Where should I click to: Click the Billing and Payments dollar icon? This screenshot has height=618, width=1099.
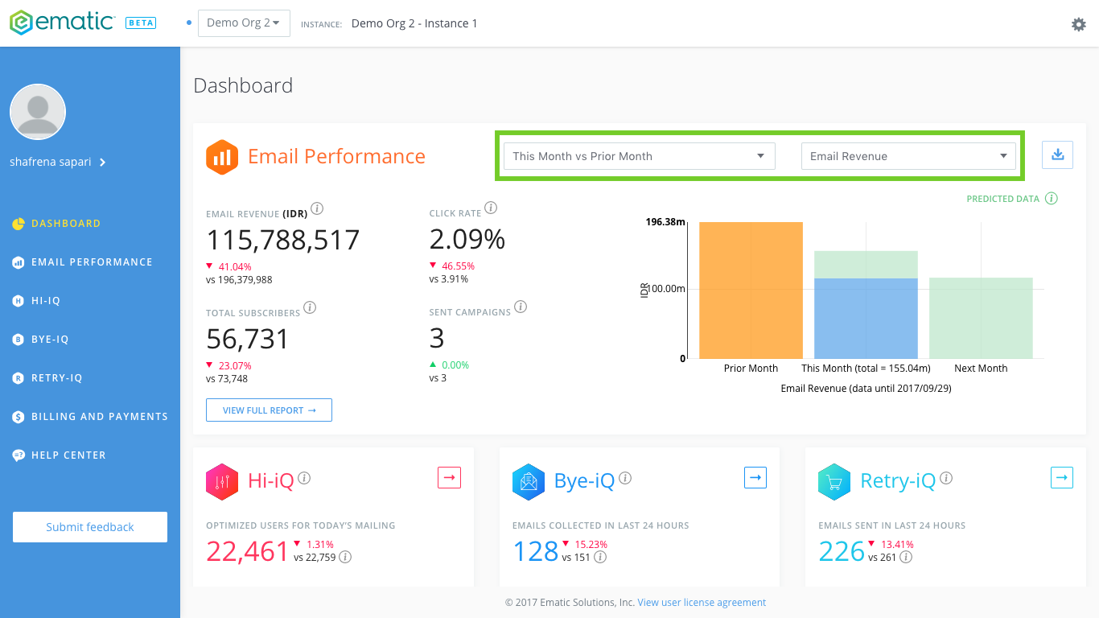19,417
